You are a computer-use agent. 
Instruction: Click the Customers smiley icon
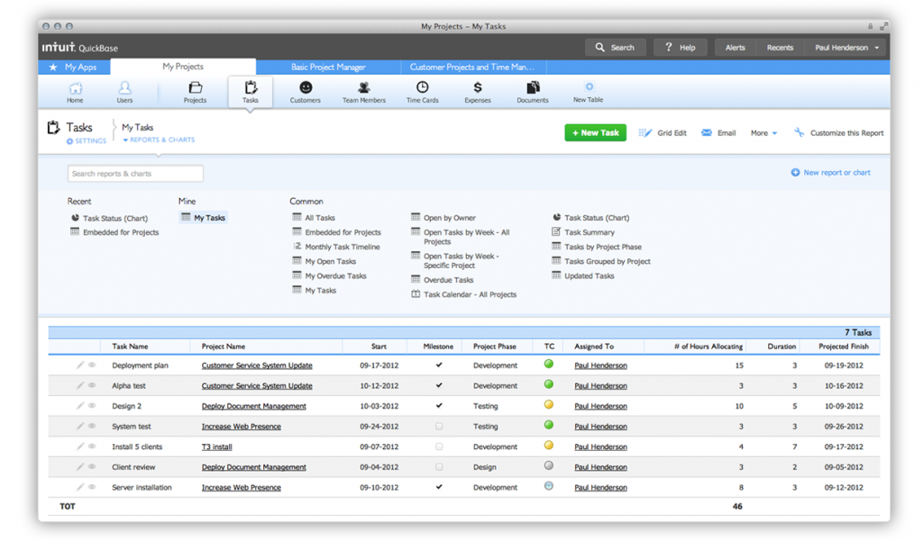pos(306,88)
